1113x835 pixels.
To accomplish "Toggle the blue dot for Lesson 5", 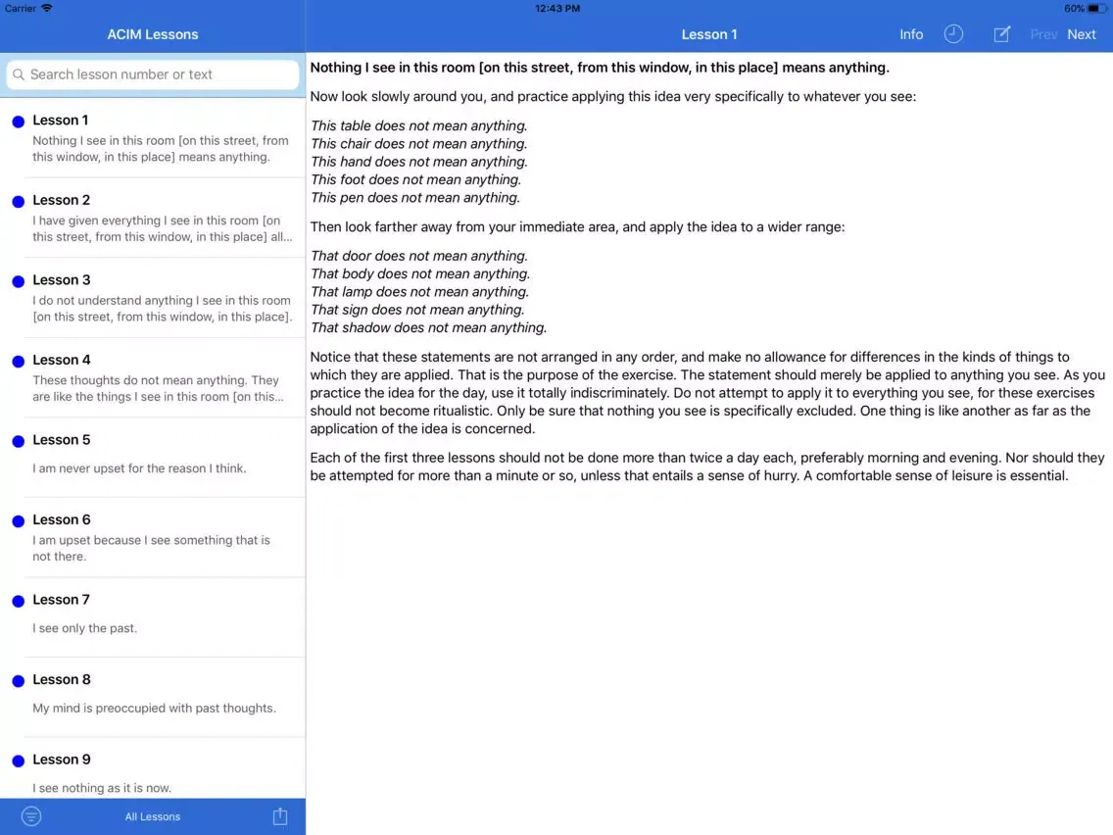I will (x=19, y=441).
